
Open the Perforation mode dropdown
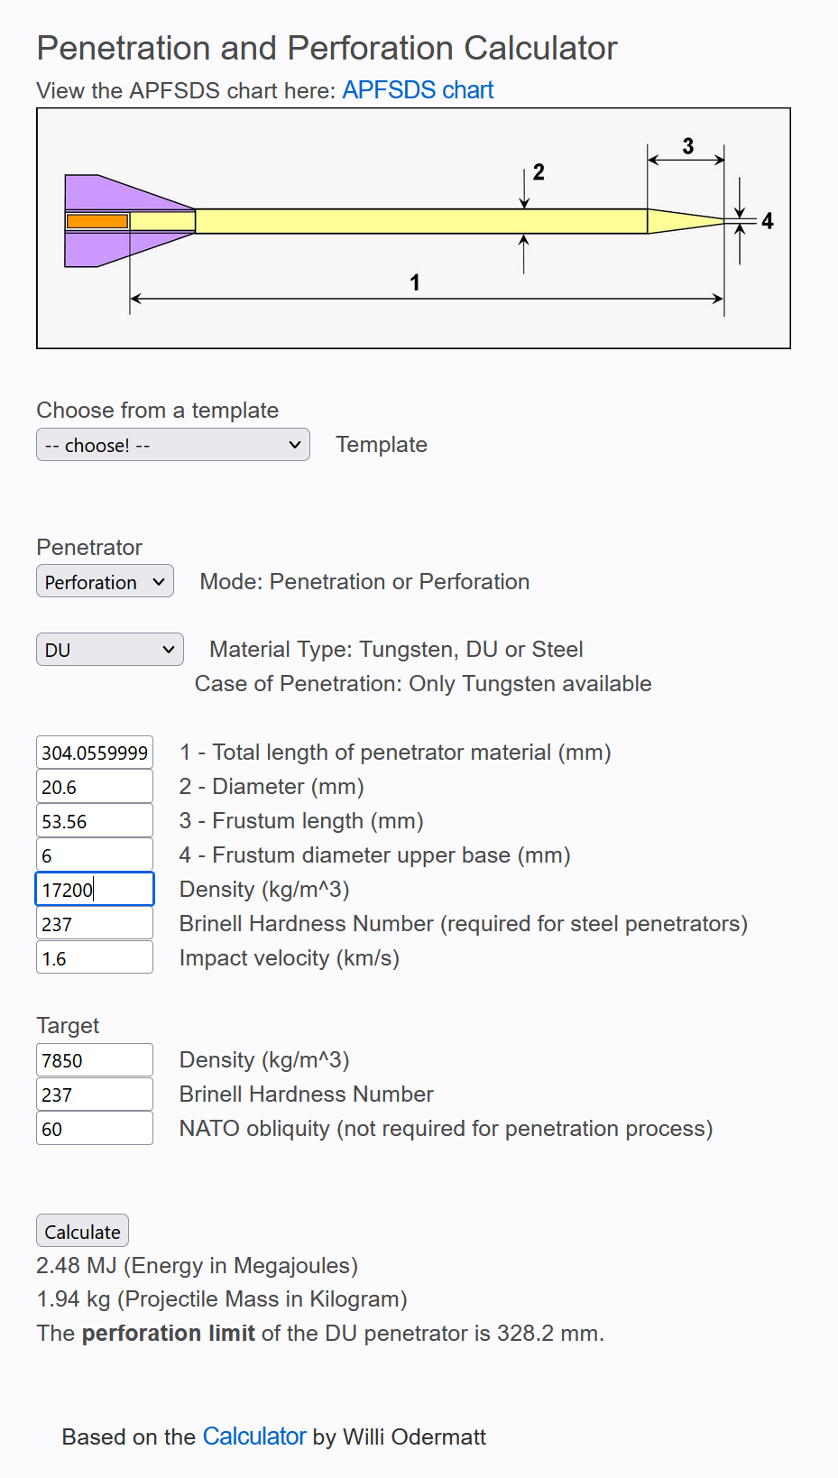pos(105,582)
